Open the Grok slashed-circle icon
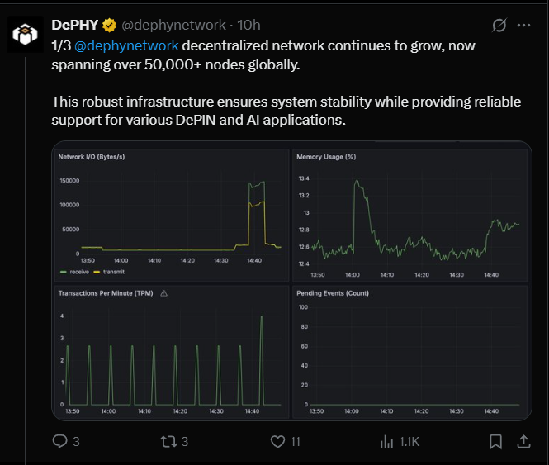 pos(499,26)
